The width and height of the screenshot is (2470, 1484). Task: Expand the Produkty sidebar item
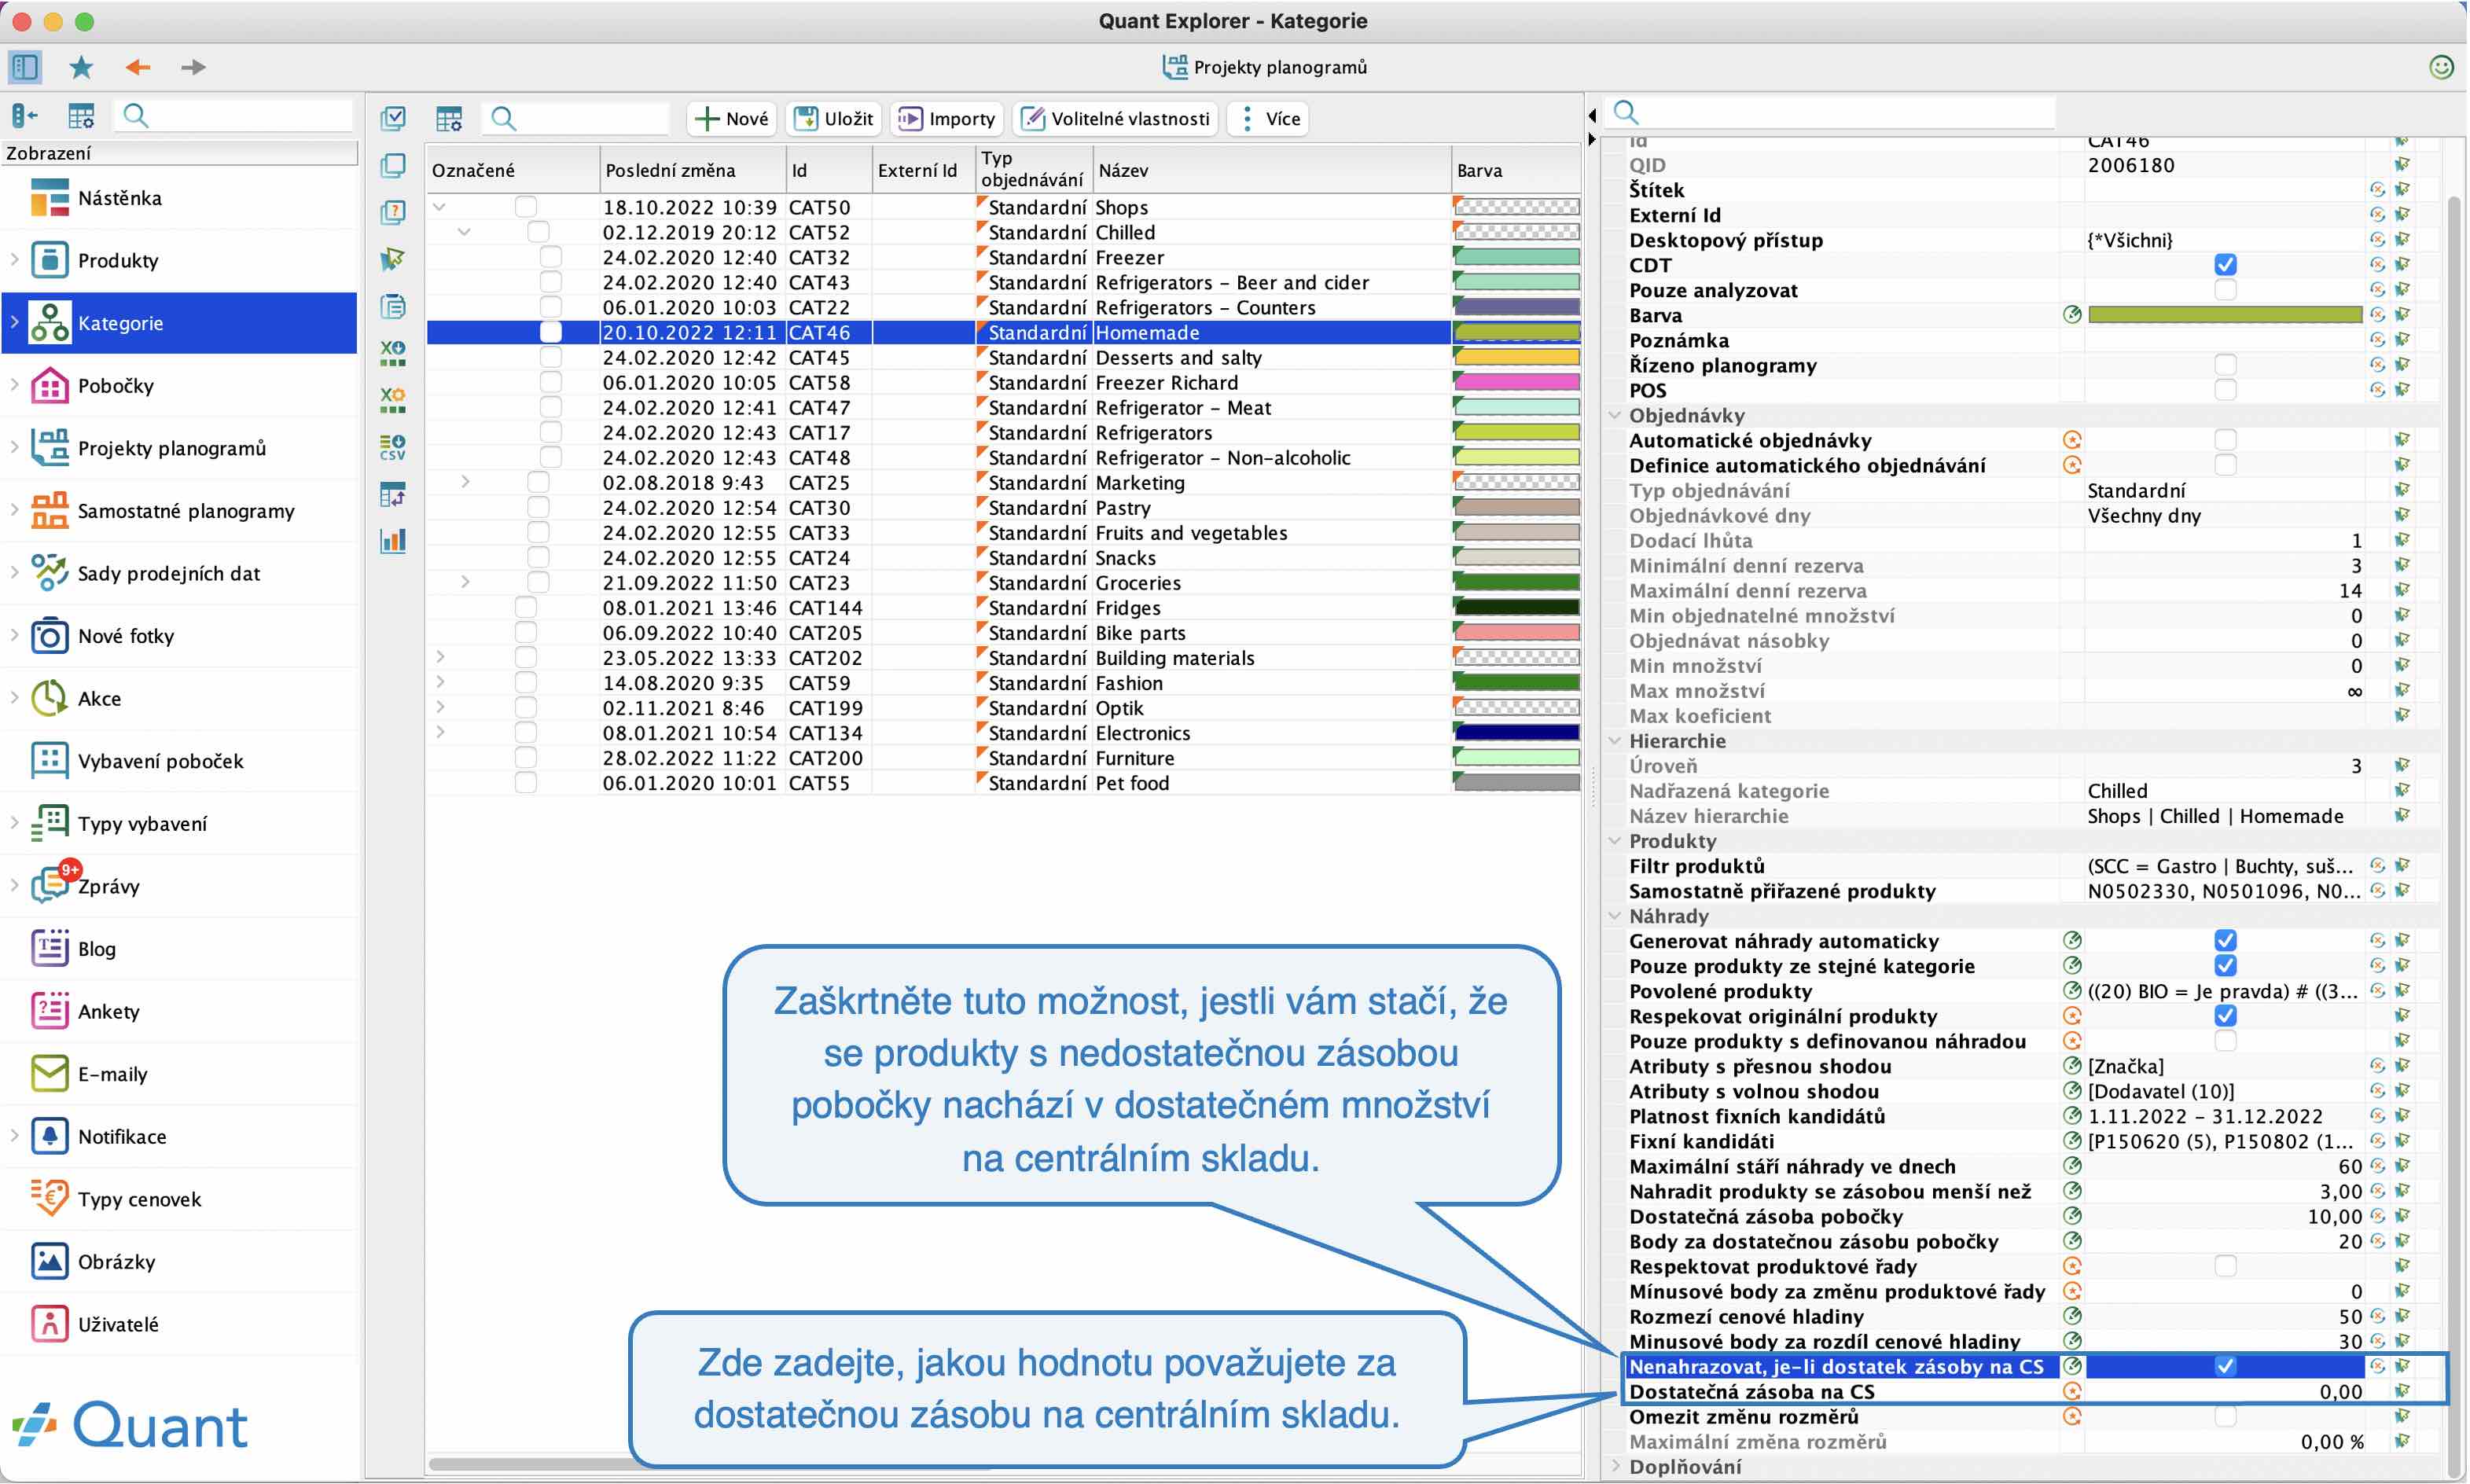14,260
